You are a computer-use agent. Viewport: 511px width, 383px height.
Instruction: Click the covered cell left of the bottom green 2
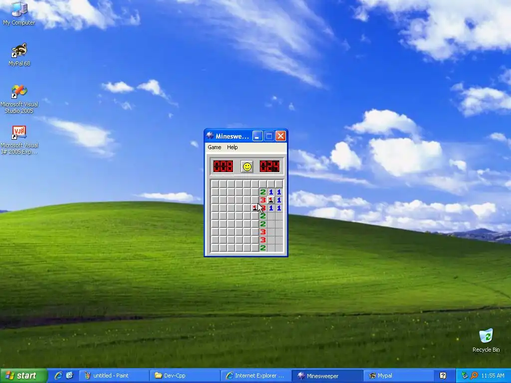[255, 248]
